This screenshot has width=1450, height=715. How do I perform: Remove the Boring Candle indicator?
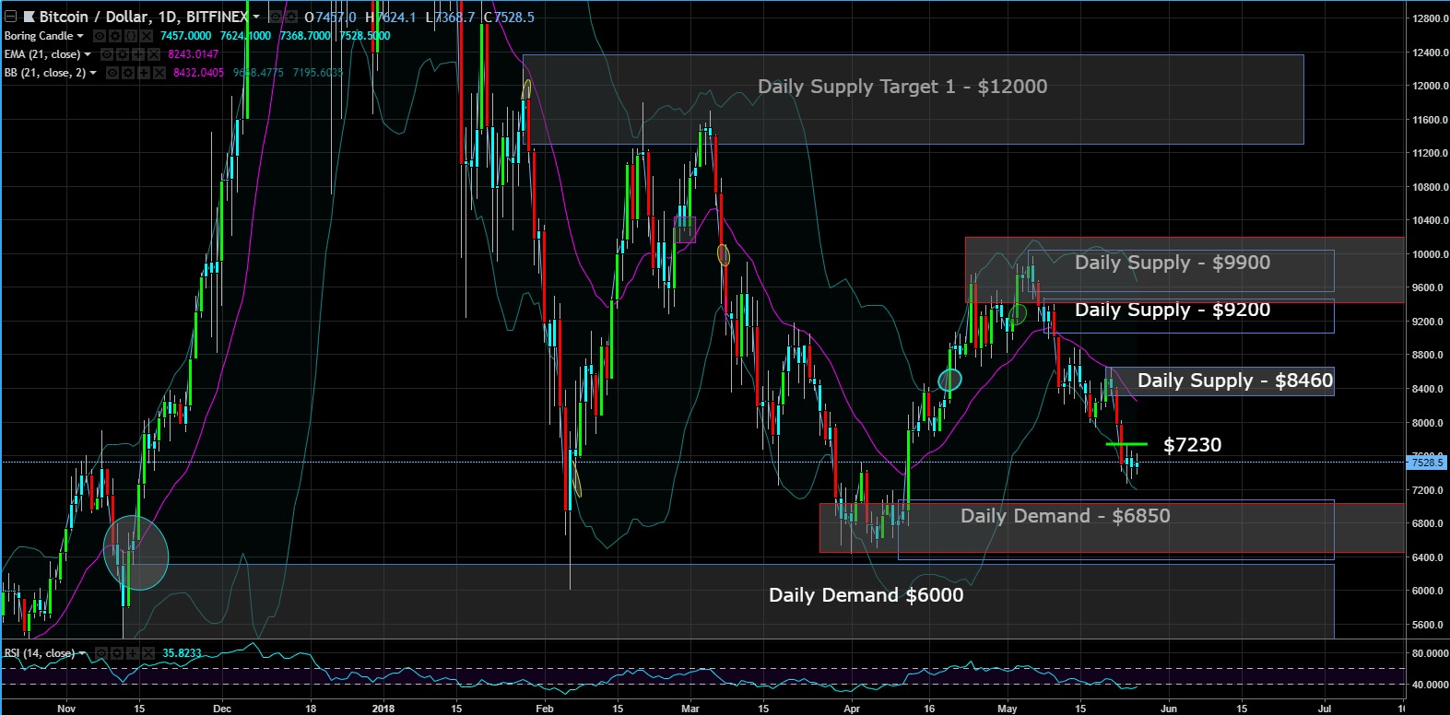point(145,36)
